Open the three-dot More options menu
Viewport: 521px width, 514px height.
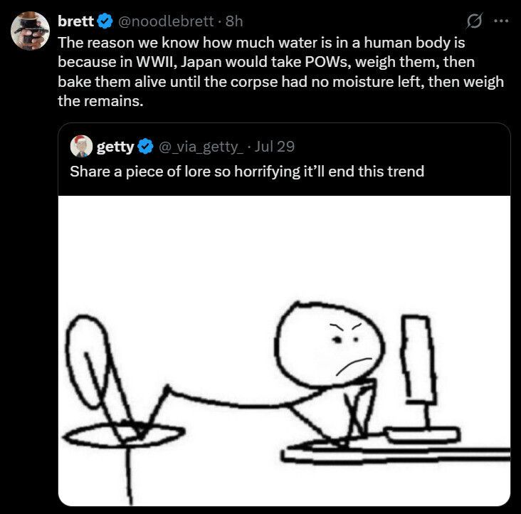[501, 22]
